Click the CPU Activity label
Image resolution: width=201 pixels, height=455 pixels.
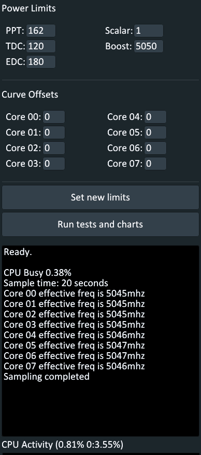63,445
